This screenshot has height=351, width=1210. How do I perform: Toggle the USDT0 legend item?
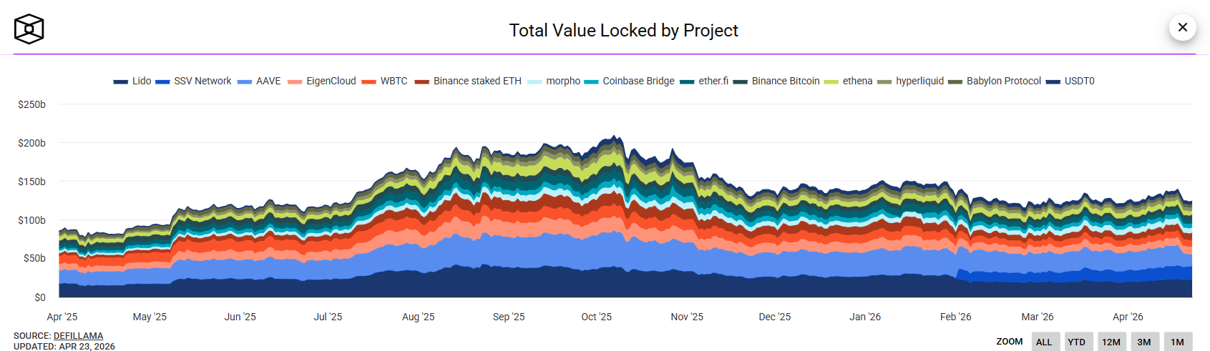pyautogui.click(x=1070, y=81)
